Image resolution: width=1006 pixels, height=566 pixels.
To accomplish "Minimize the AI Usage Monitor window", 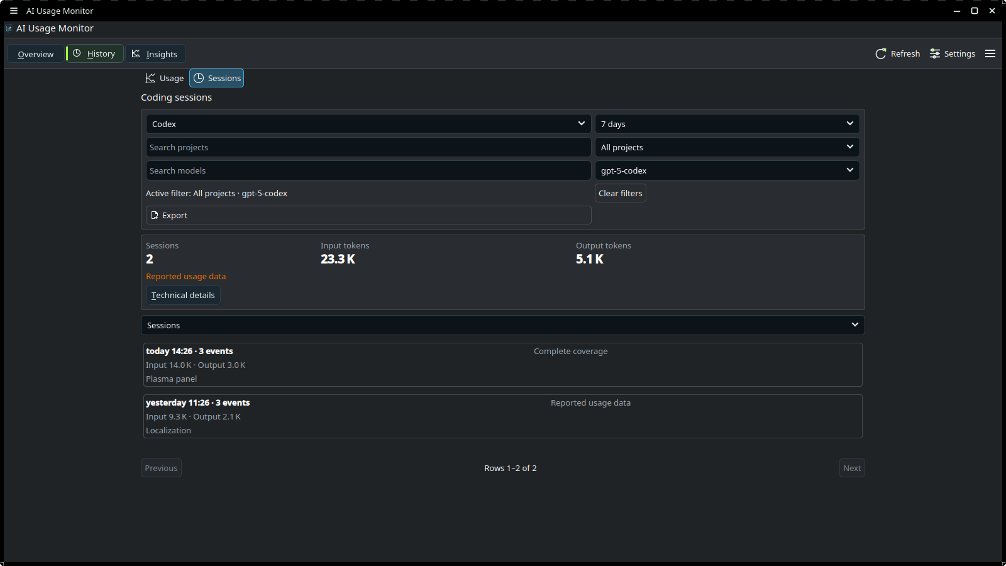I will [x=957, y=11].
